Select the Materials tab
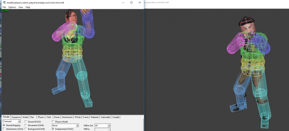 (95, 117)
